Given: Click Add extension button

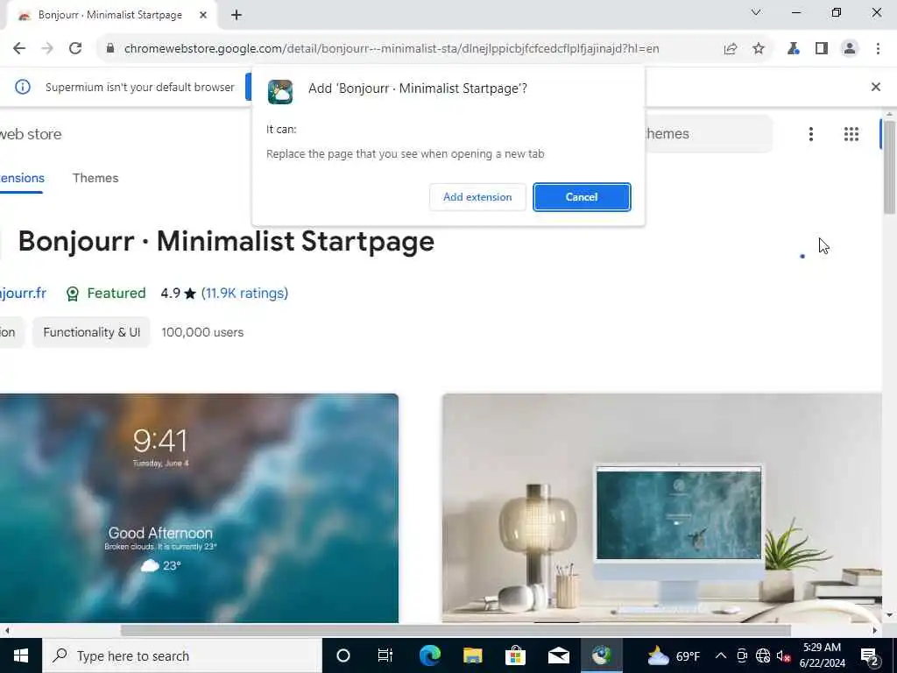Looking at the screenshot, I should pyautogui.click(x=477, y=197).
